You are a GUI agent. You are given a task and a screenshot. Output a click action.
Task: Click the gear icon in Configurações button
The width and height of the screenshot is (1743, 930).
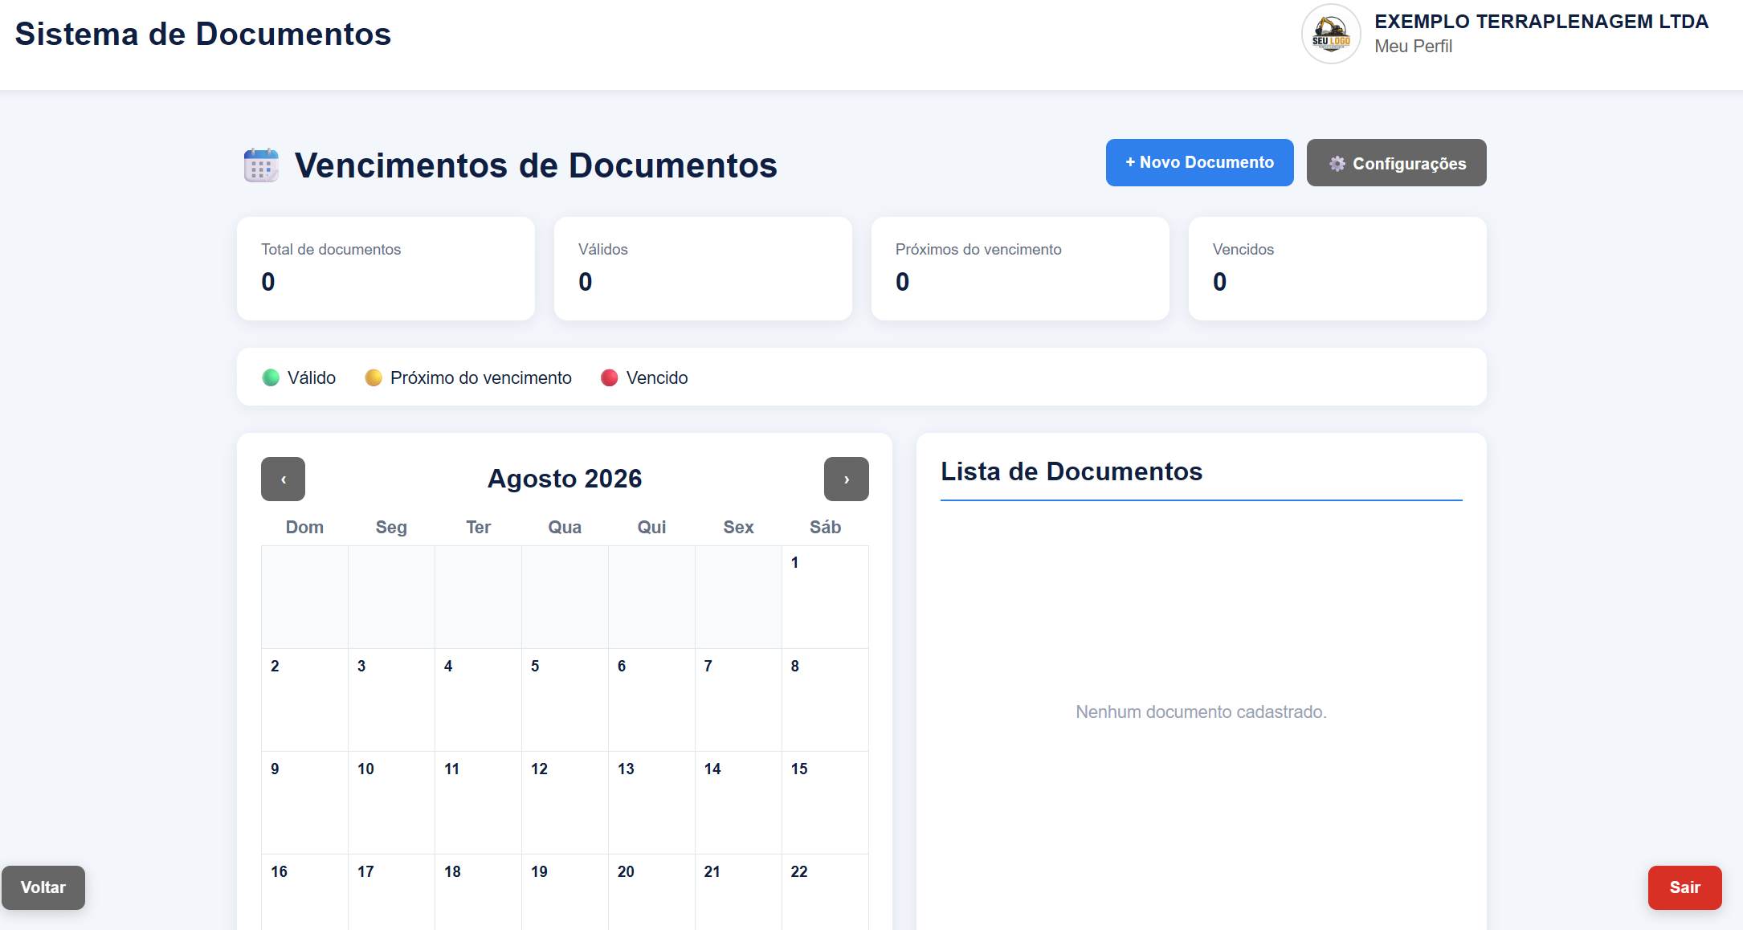pyautogui.click(x=1337, y=164)
